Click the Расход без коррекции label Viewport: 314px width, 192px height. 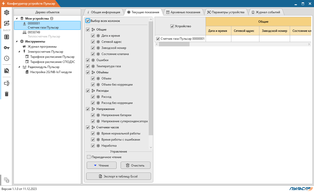(117, 103)
